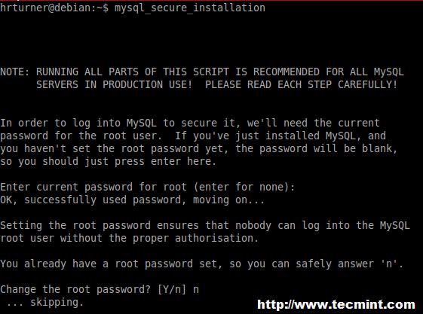Click 'the password will be blank,' text
The image size is (423, 314).
pos(317,148)
